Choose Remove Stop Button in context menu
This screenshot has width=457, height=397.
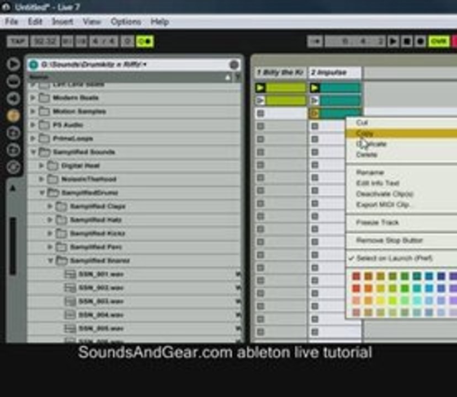401,240
